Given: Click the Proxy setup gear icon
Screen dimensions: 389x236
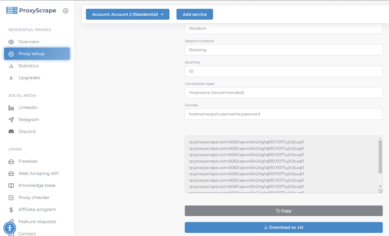Looking at the screenshot, I should (11, 54).
